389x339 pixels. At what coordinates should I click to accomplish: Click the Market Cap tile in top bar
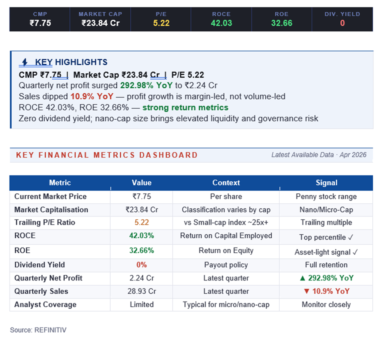pos(101,19)
